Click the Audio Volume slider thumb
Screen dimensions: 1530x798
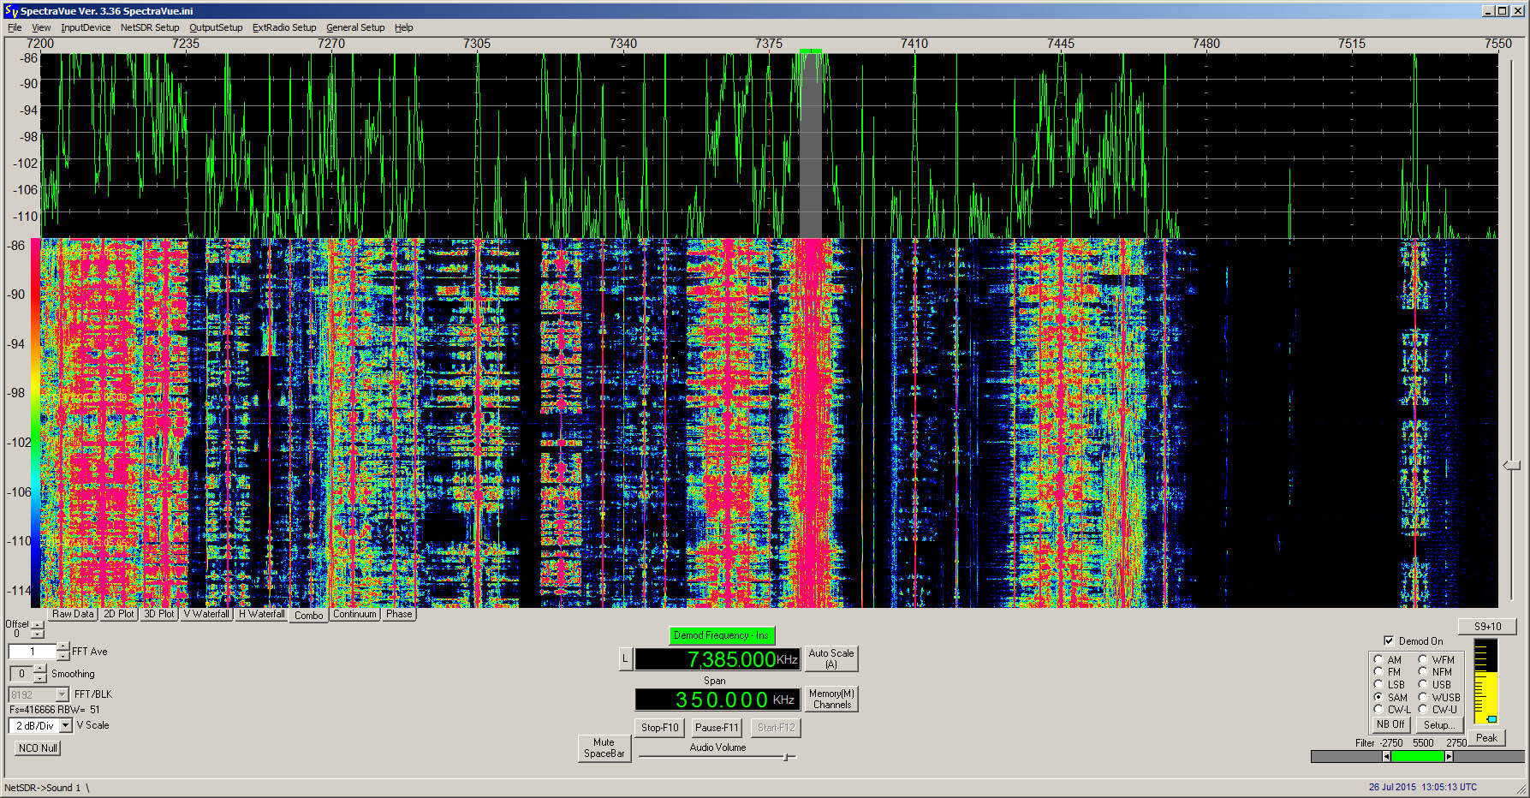click(786, 757)
